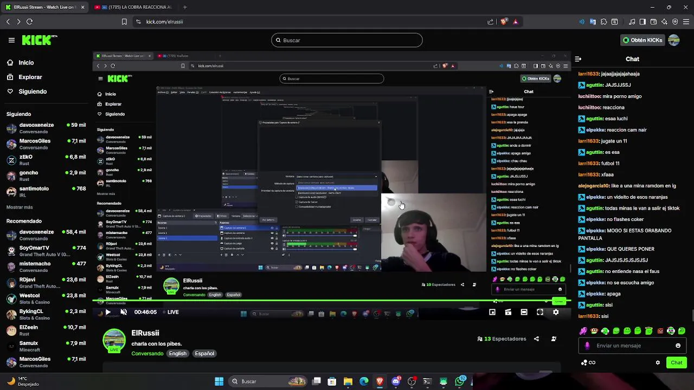Open davooxeneize channel under Siguiendo

(x=46, y=128)
